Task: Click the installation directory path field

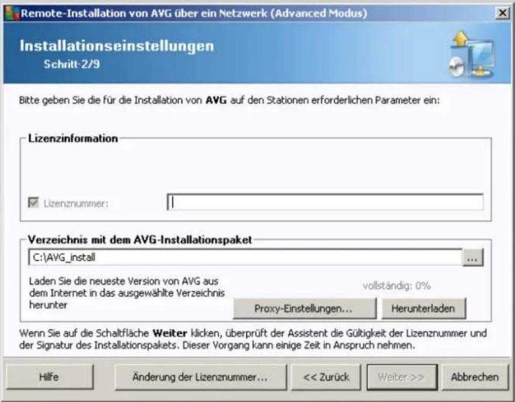Action: [245, 257]
